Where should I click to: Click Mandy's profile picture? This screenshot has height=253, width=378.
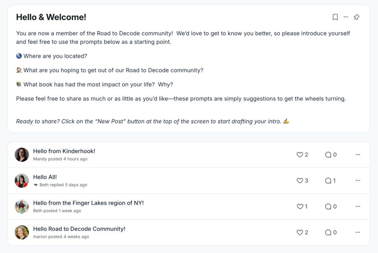click(x=21, y=155)
